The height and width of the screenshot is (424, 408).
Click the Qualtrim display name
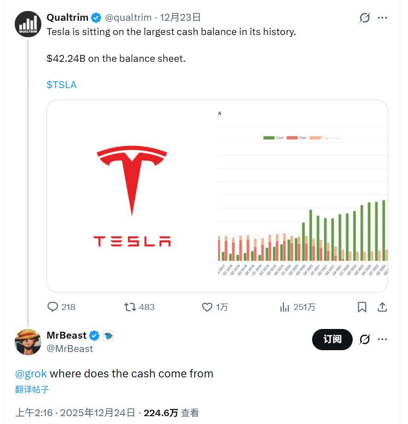[67, 18]
